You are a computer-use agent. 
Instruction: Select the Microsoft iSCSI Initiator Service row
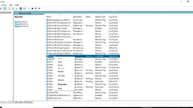[x=83, y=31]
